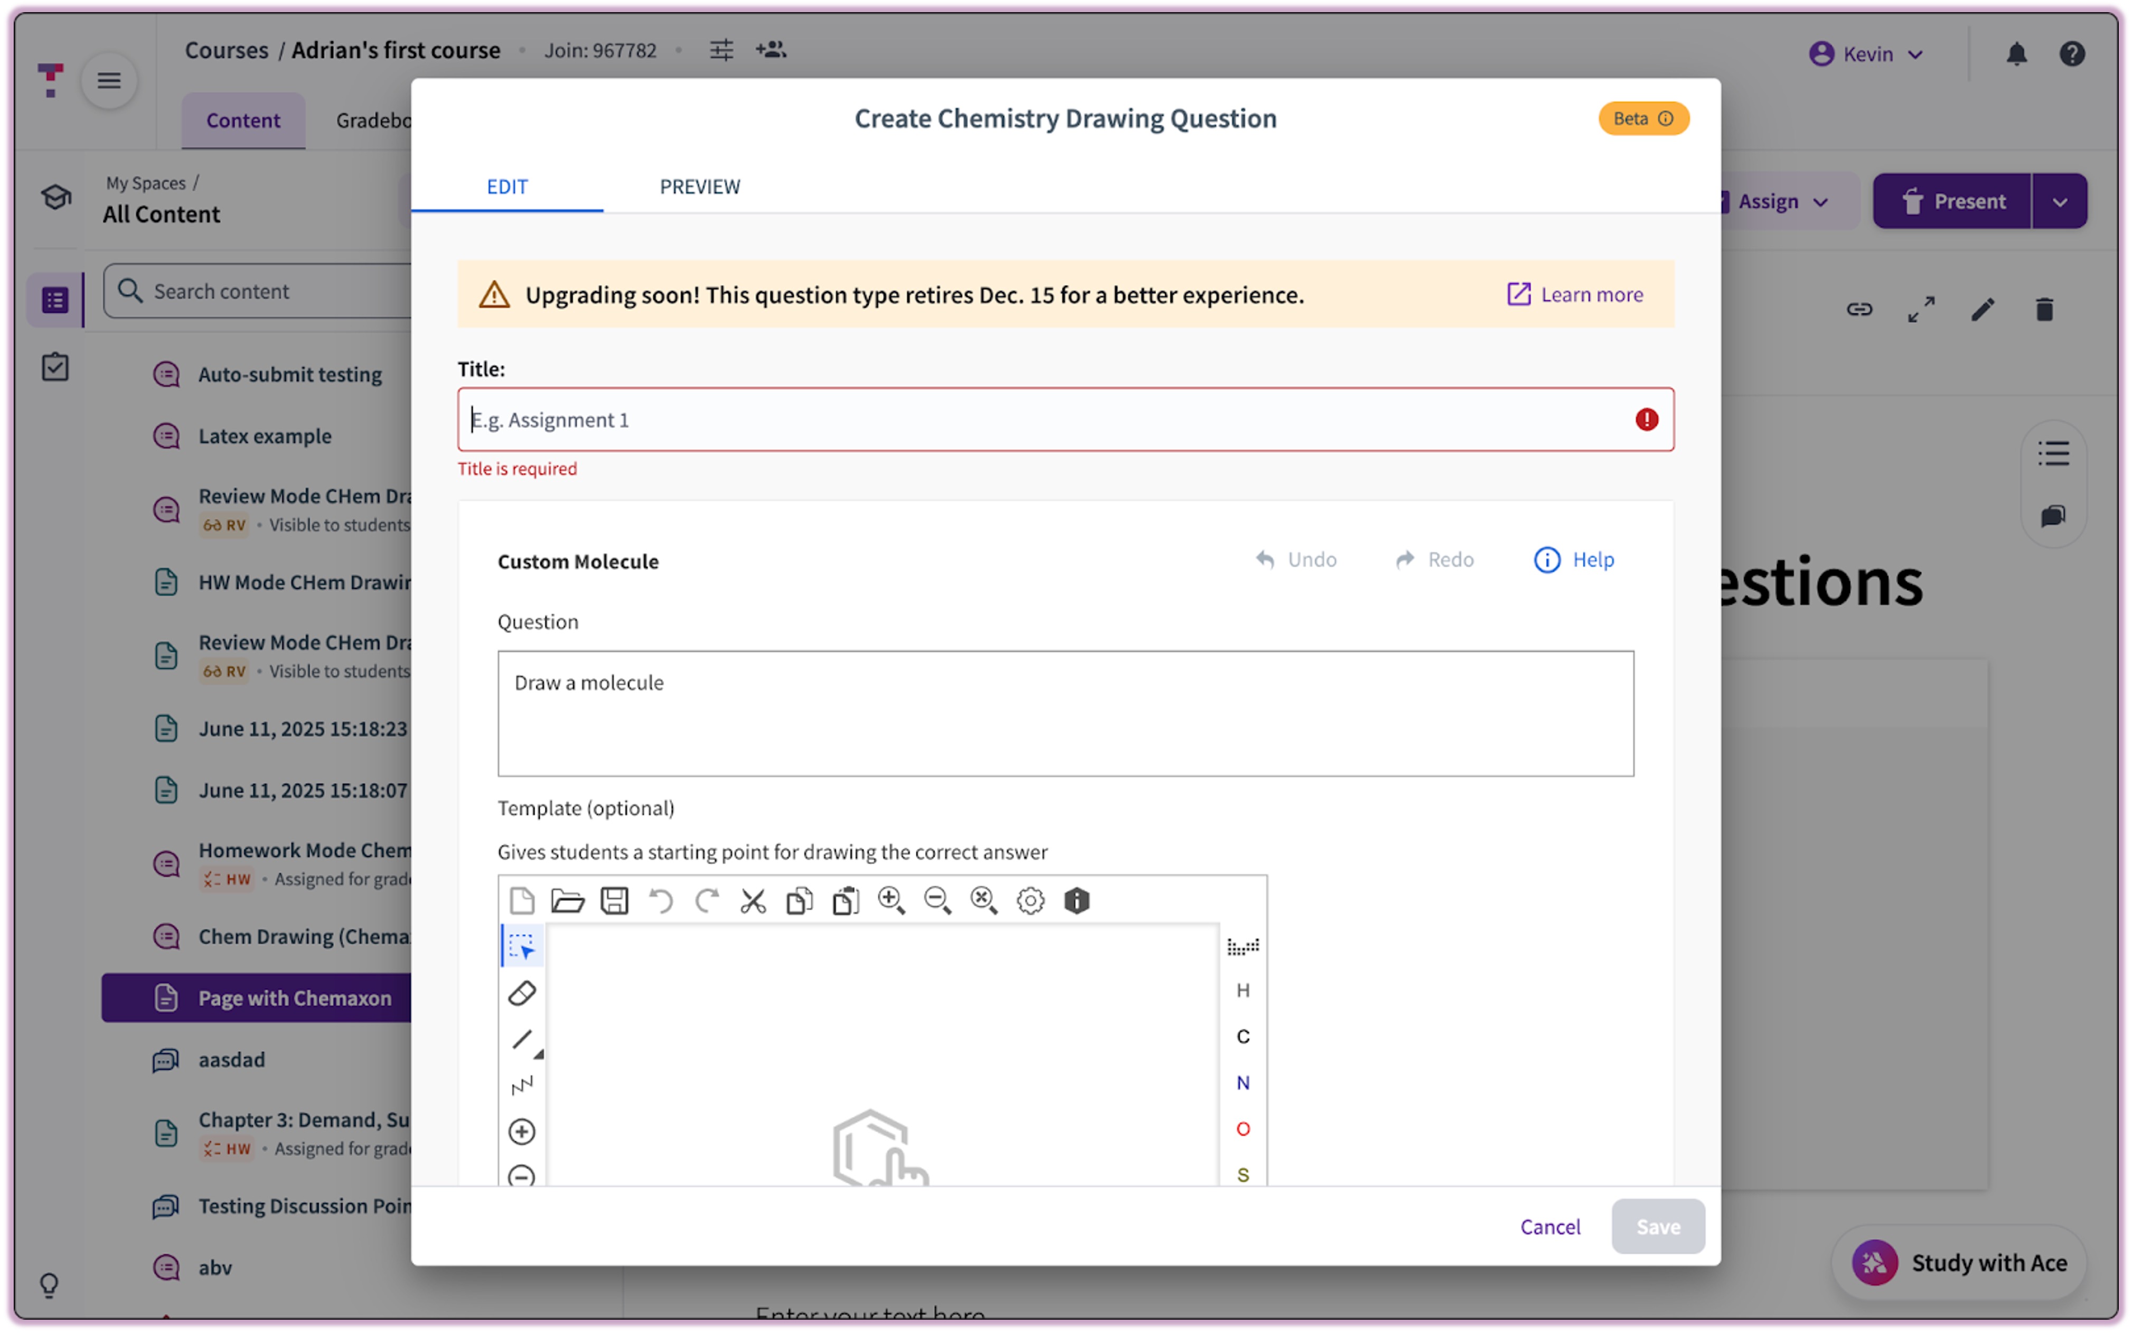This screenshot has height=1334, width=2132.
Task: Click the Cancel button
Action: [x=1549, y=1226]
